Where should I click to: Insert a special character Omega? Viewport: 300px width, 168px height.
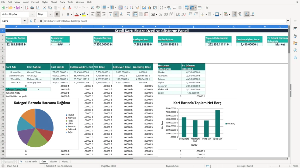[x=161, y=8]
